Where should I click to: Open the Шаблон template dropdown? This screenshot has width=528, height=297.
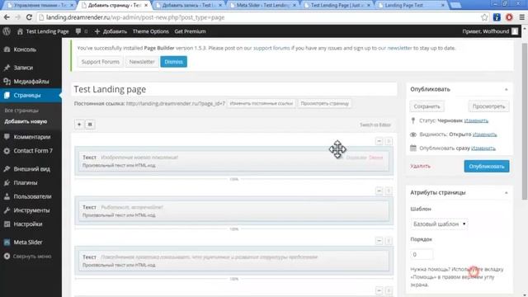tap(439, 224)
